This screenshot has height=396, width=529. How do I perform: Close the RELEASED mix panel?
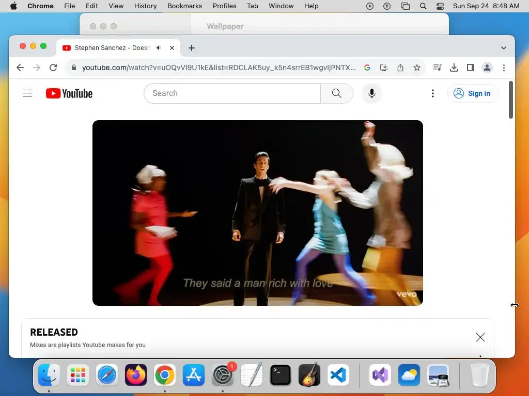[480, 337]
